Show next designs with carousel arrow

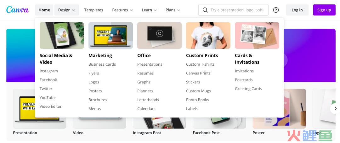point(336,109)
